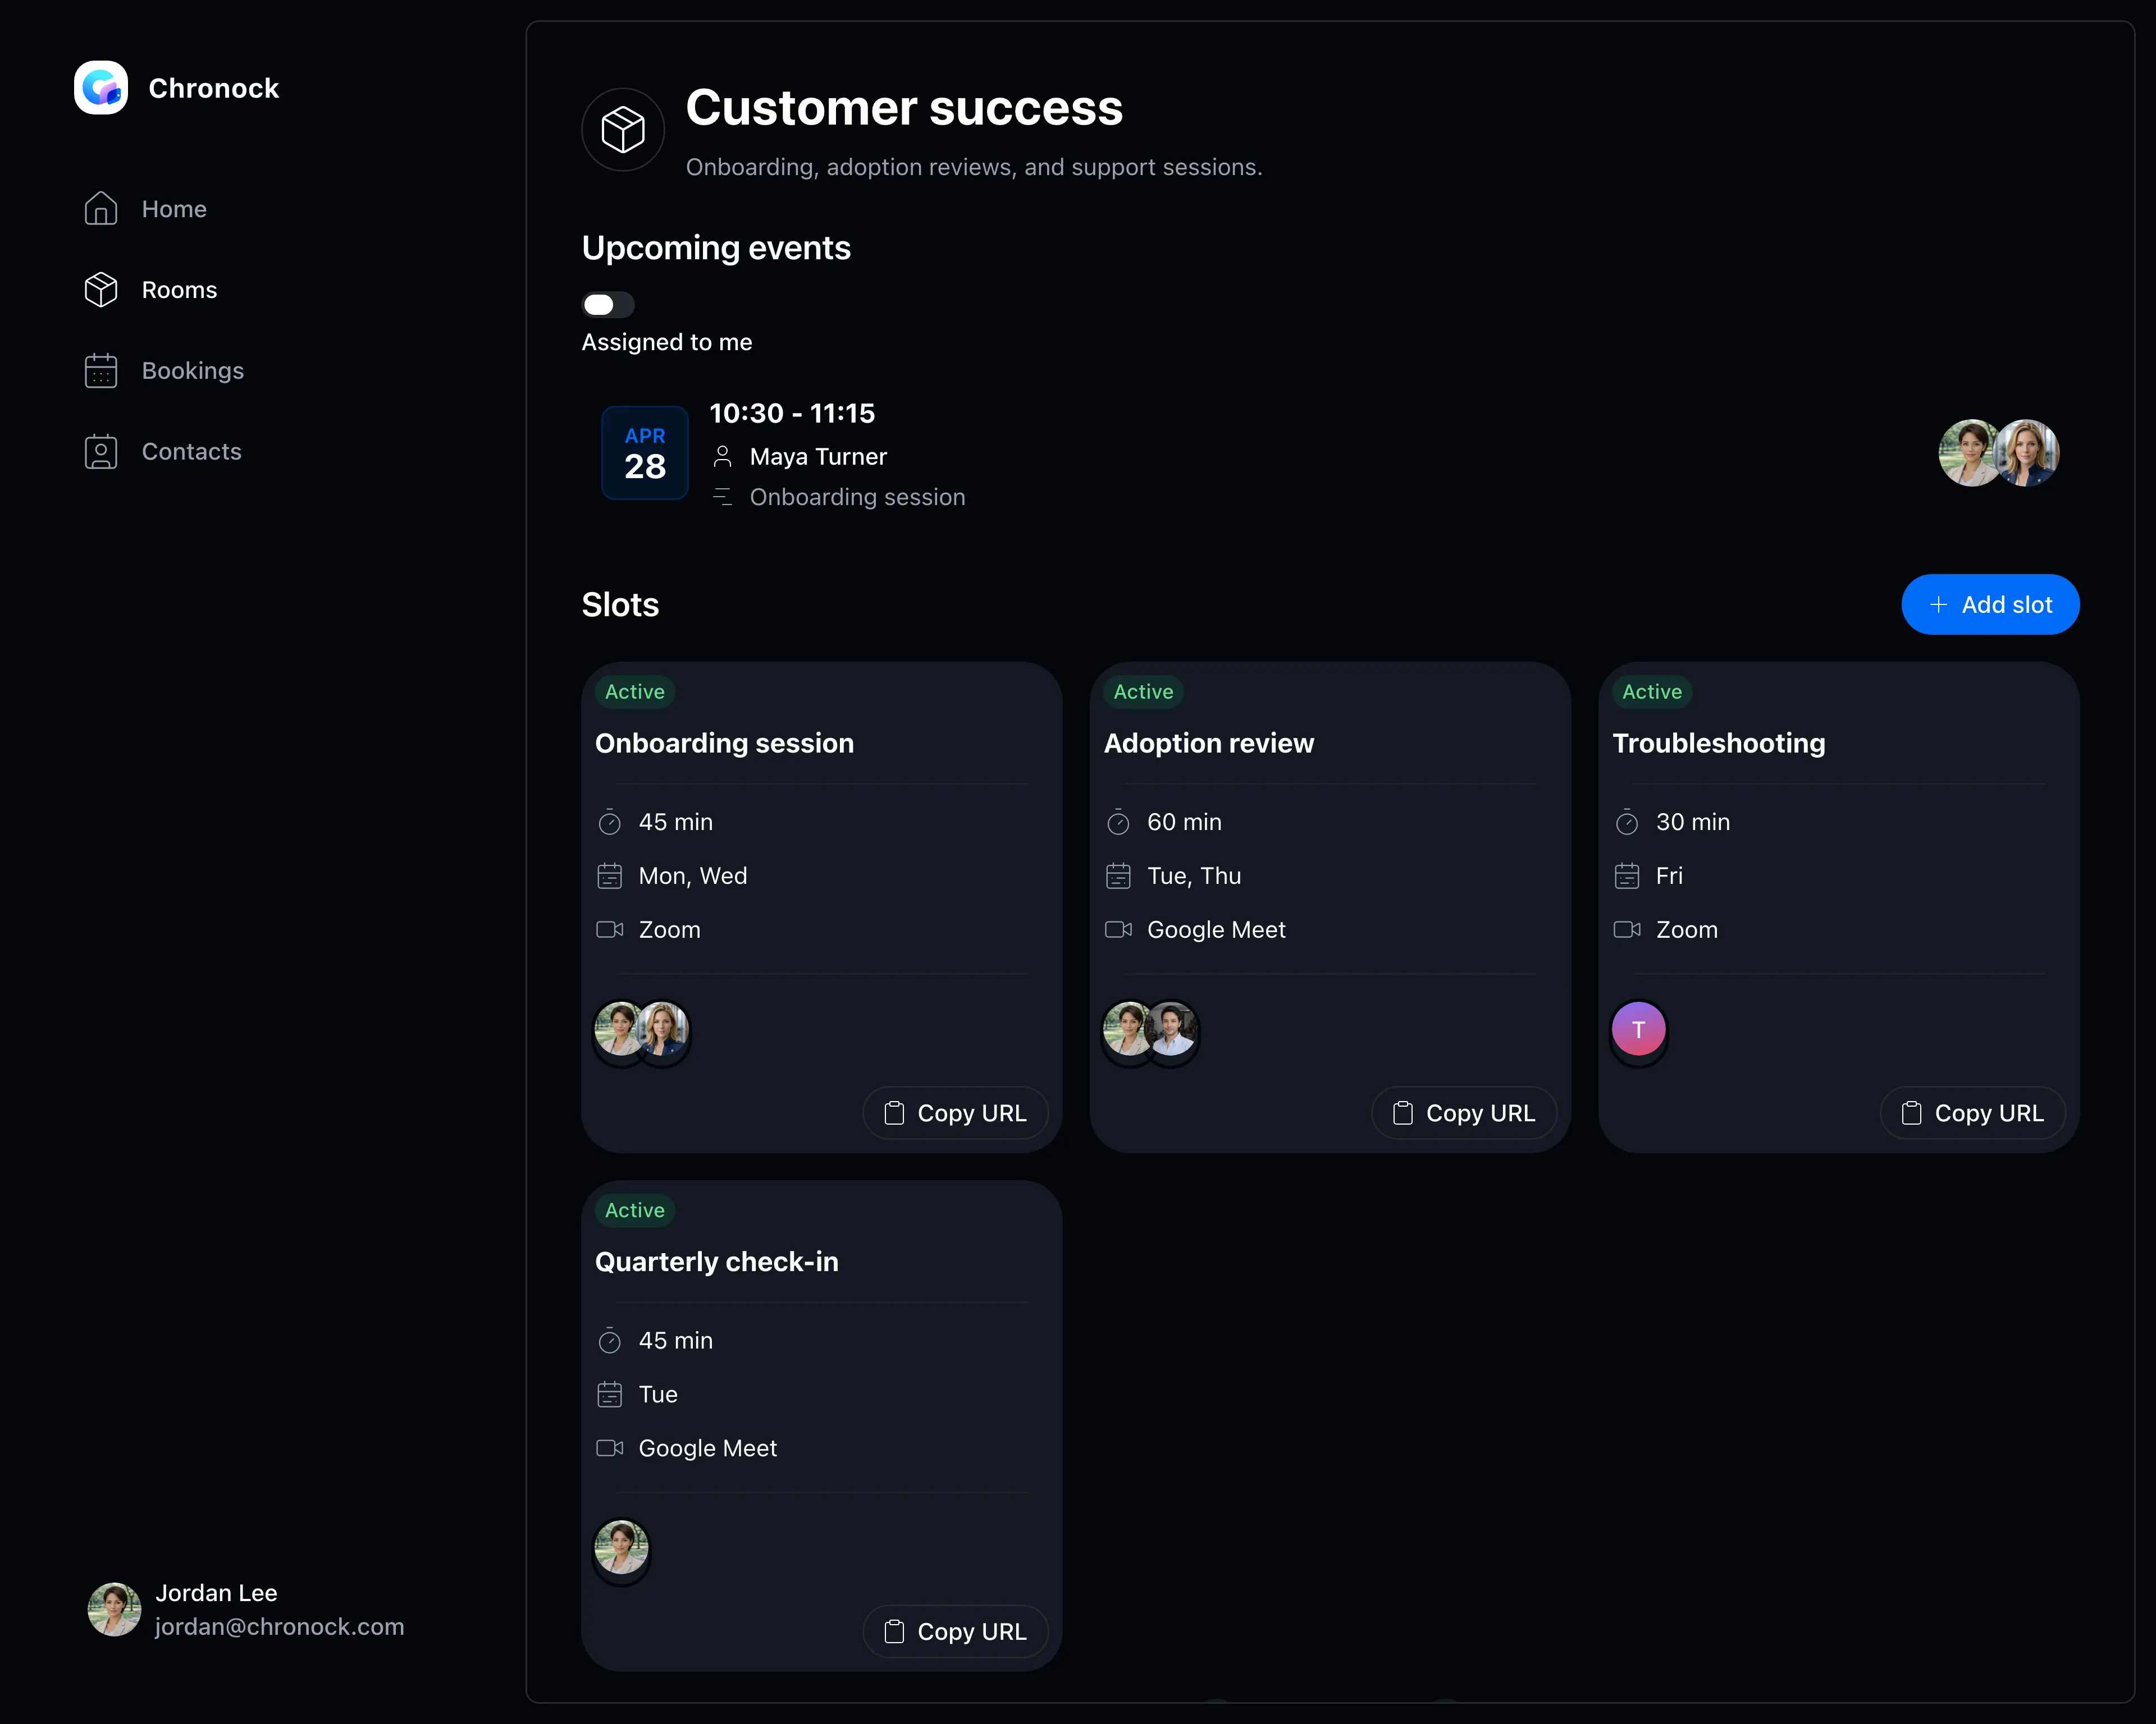Click the Chronock logo icon

101,88
